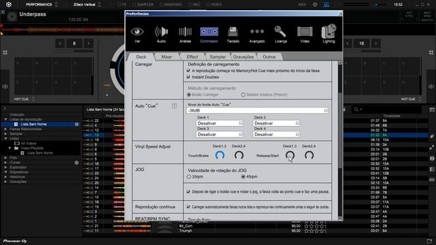Toggle the cue button and jog pause checkbox
The image size is (436, 245).
coord(188,192)
